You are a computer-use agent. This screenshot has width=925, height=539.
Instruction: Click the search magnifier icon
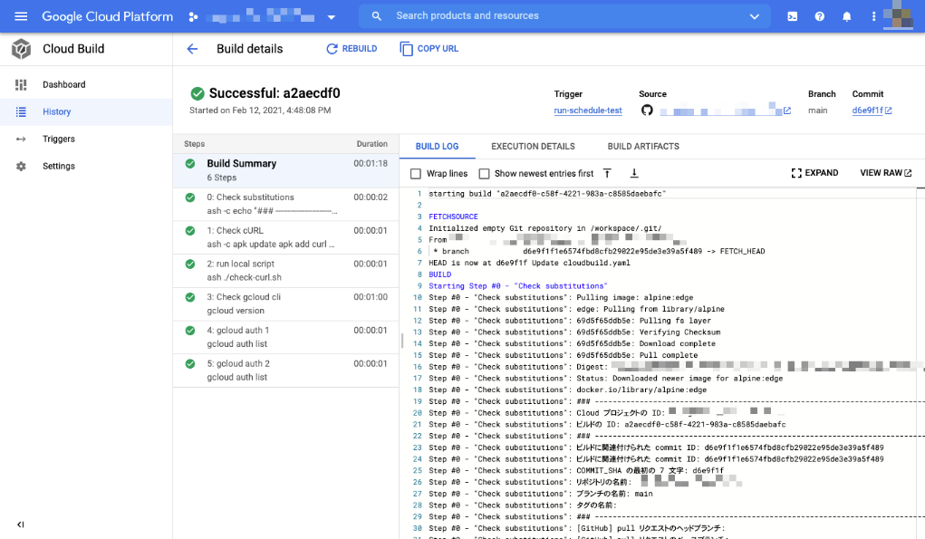click(x=376, y=16)
